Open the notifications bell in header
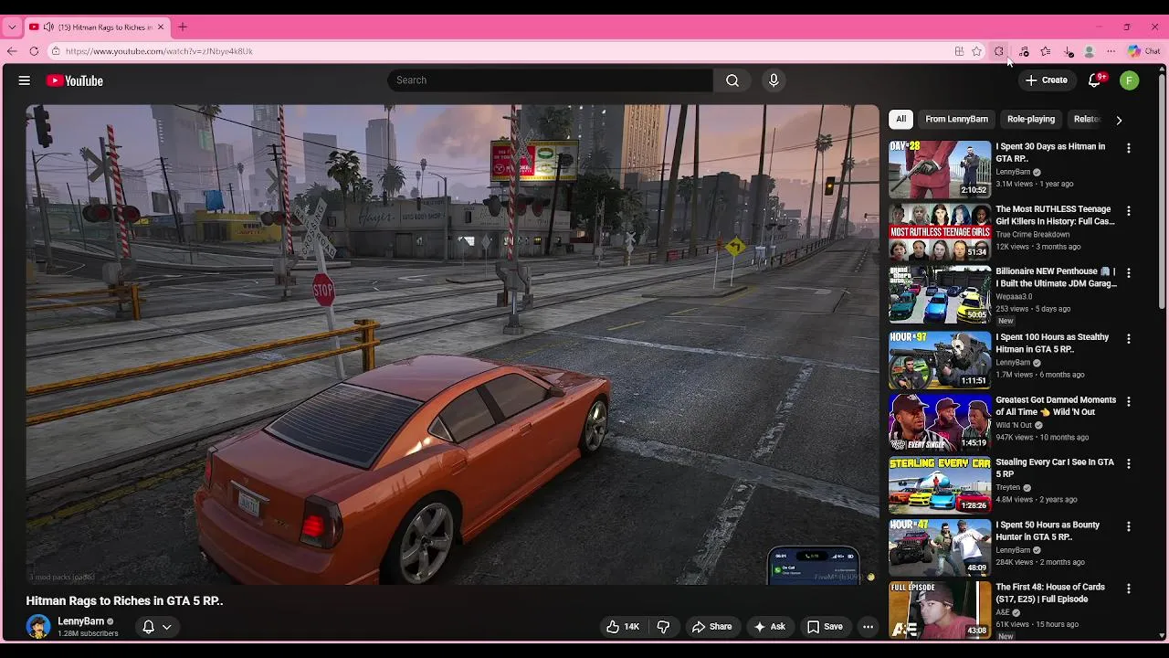Screen dimensions: 1169x658 pyautogui.click(x=1094, y=80)
